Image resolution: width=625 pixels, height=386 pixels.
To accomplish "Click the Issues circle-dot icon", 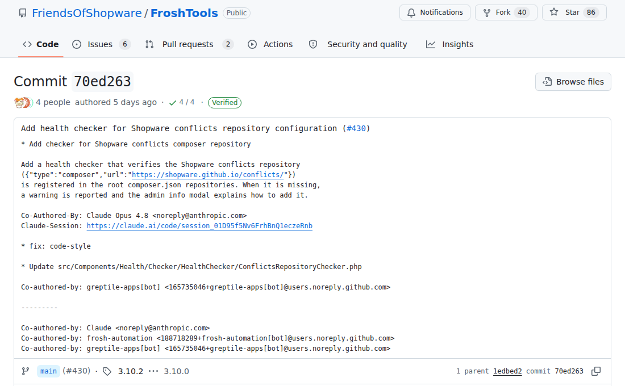I will 77,44.
